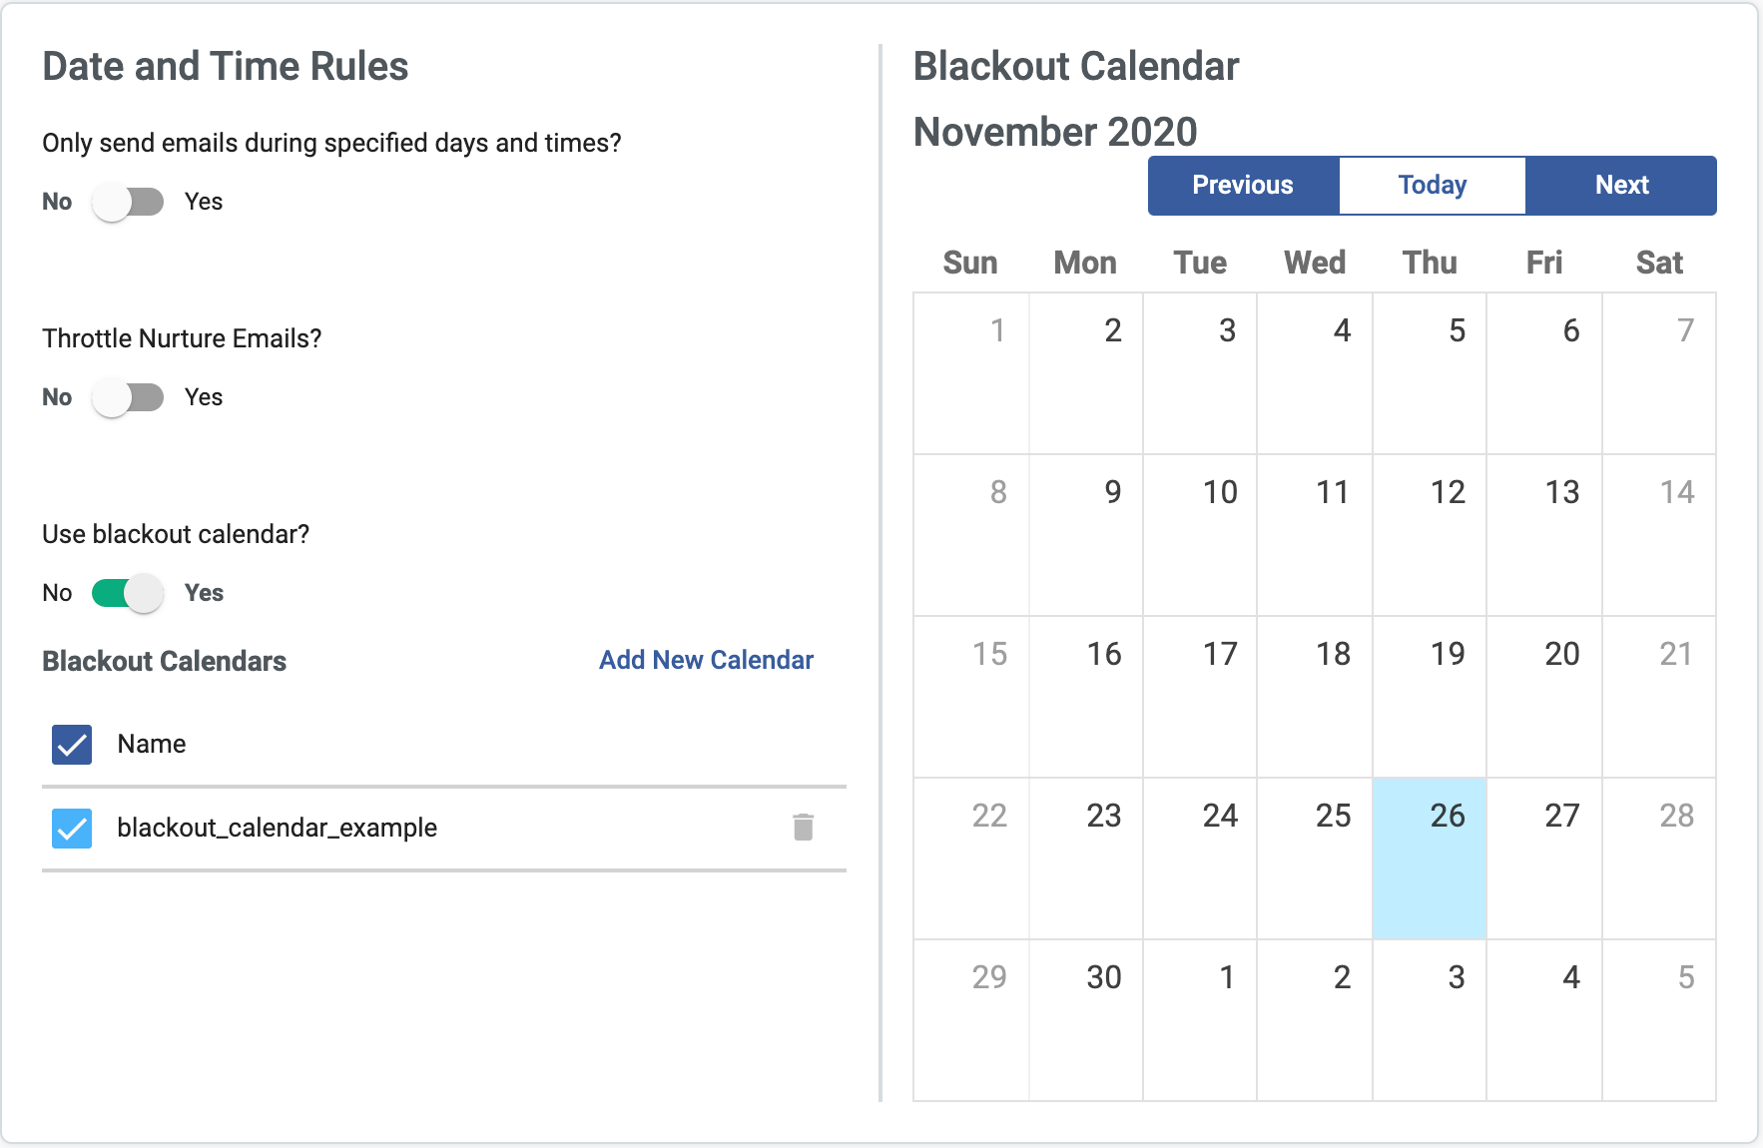Select November 10 in blackout calendar
The width and height of the screenshot is (1763, 1148).
pos(1200,535)
